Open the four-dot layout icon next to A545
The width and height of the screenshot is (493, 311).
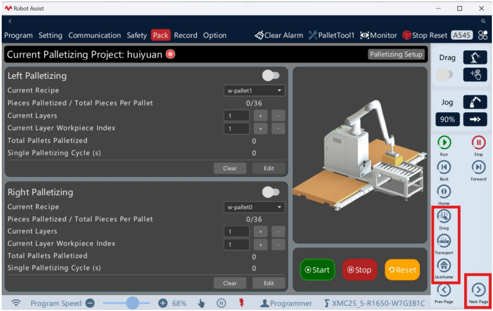click(x=483, y=35)
